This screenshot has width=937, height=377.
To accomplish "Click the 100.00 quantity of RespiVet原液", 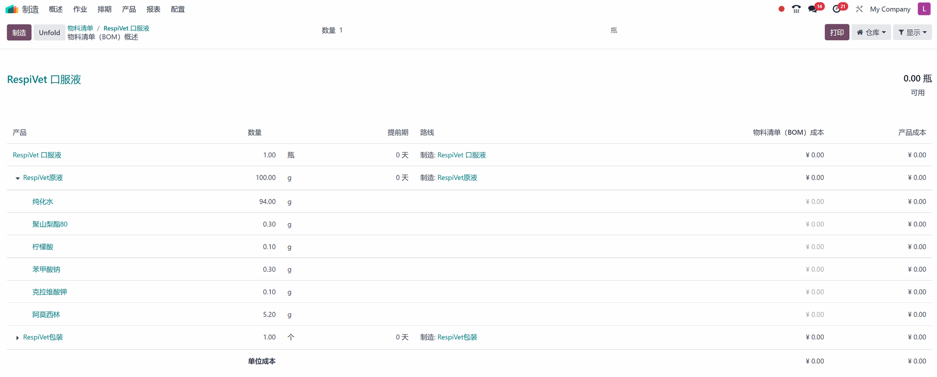I will coord(265,178).
